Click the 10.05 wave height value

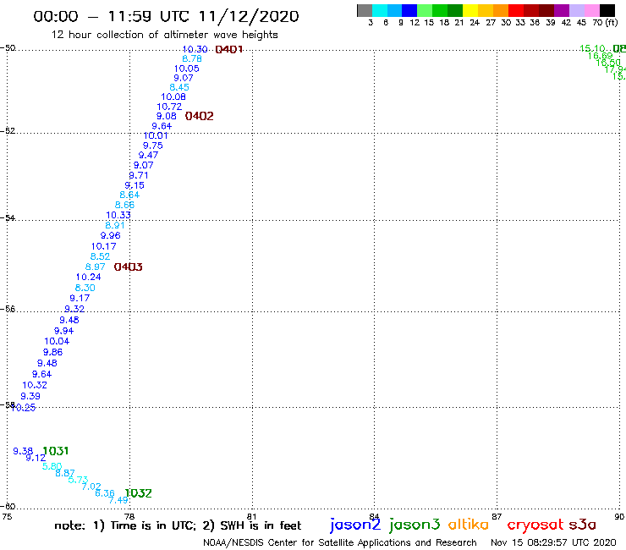click(186, 69)
